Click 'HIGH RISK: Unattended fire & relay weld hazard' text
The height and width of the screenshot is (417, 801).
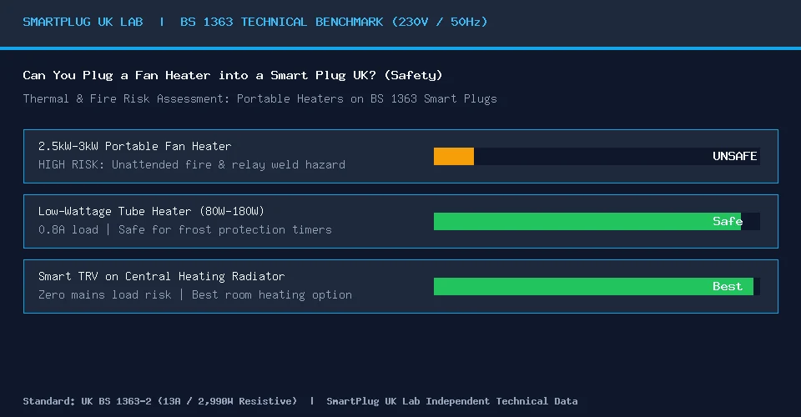(x=192, y=164)
